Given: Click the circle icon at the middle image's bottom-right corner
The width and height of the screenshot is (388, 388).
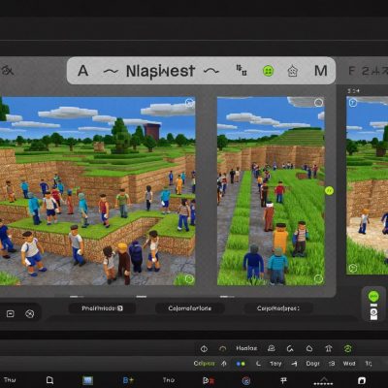Looking at the screenshot, I should [318, 278].
